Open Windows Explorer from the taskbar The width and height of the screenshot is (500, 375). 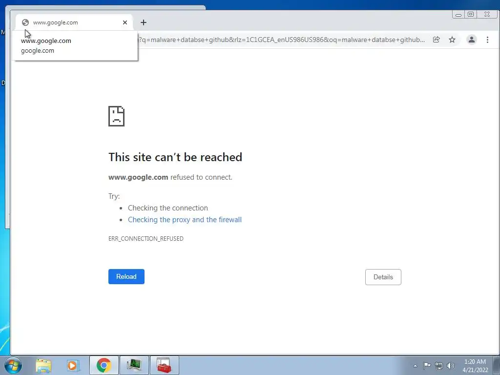tap(43, 365)
